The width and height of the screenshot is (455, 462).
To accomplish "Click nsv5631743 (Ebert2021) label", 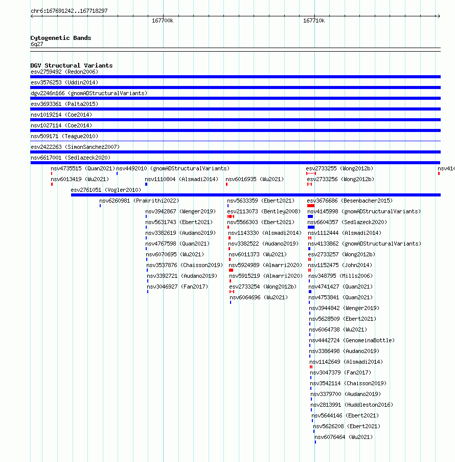I will coord(179,223).
